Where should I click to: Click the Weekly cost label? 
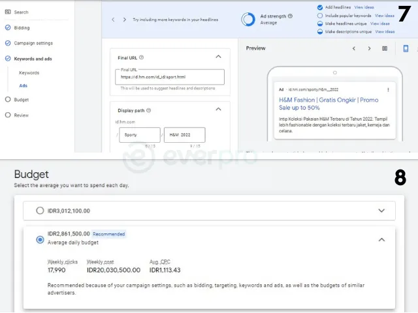pyautogui.click(x=100, y=261)
